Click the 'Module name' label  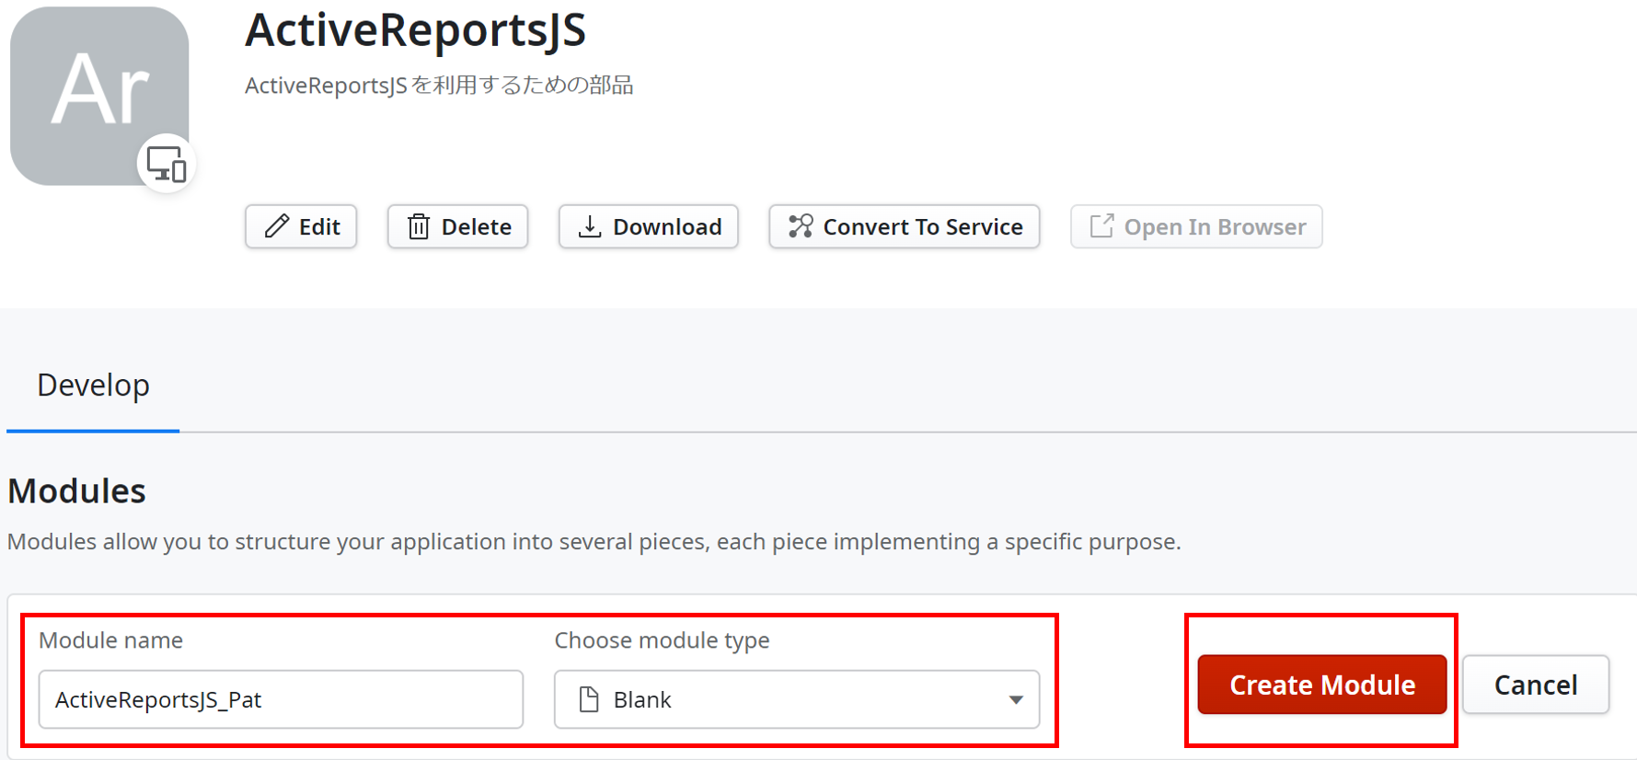(110, 640)
